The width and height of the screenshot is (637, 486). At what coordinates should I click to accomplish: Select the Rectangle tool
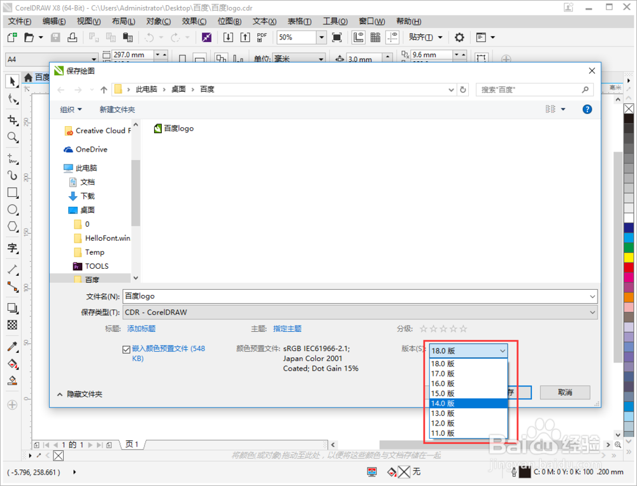[x=12, y=192]
